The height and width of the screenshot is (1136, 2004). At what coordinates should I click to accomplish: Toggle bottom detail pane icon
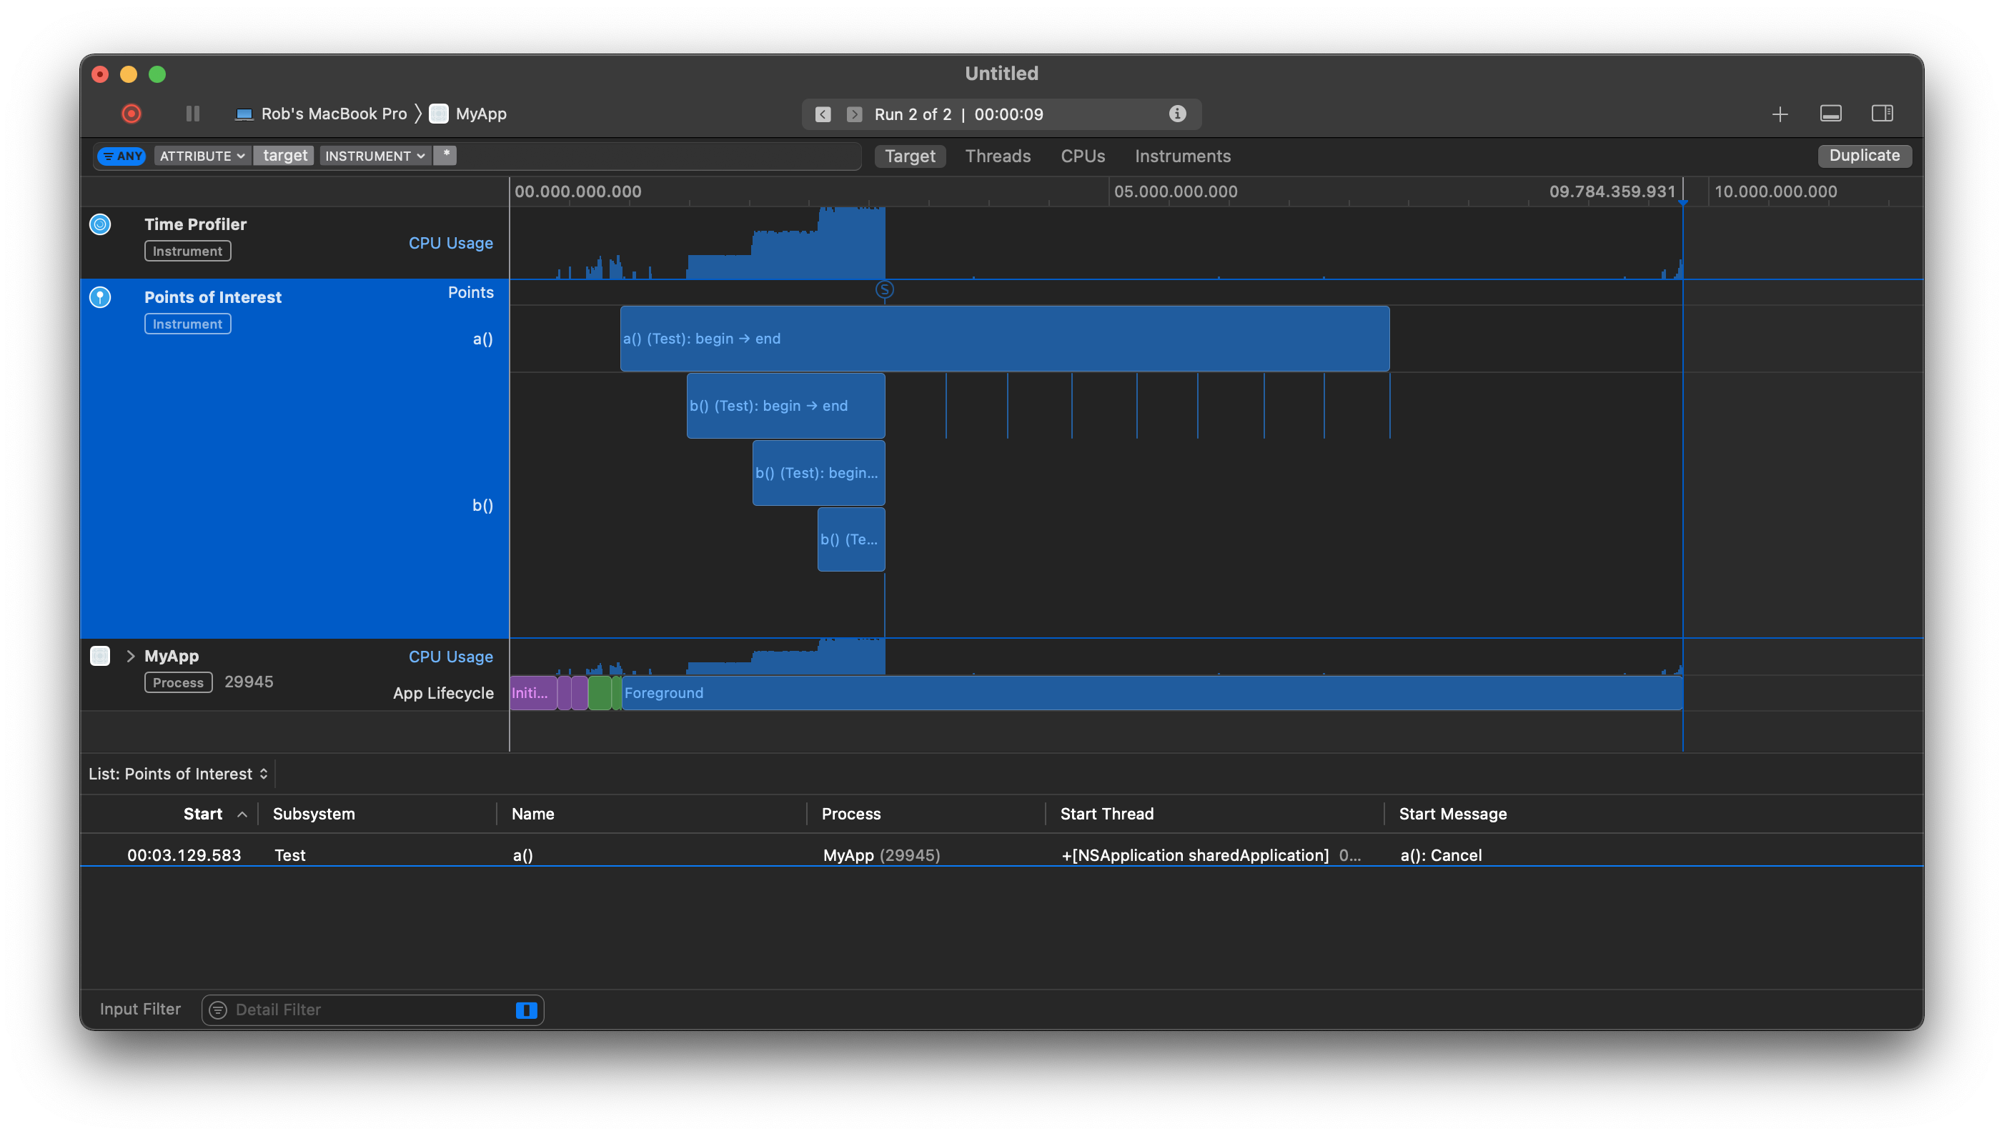pos(1830,114)
